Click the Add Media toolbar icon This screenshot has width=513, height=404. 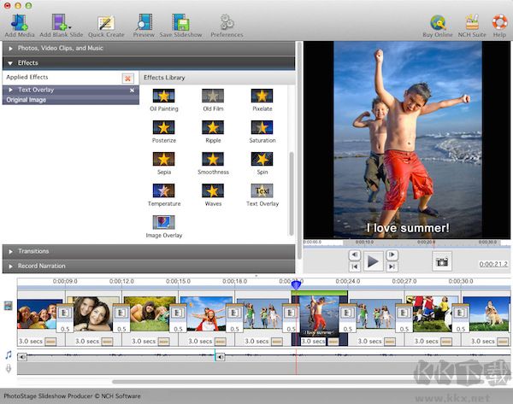click(x=19, y=22)
